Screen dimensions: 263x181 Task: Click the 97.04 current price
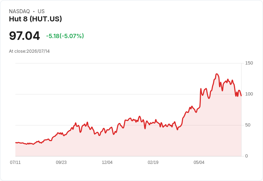[x=24, y=36]
